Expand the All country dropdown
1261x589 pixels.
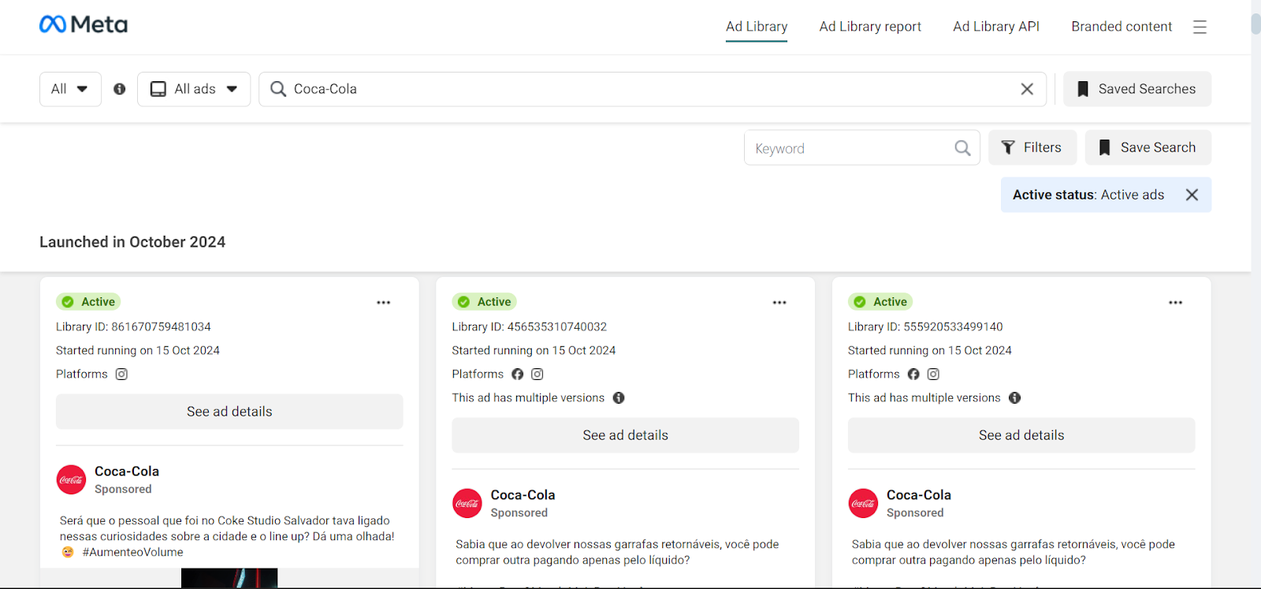[x=70, y=89]
